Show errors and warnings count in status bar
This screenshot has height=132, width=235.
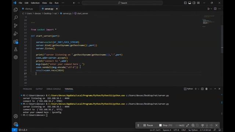coord(23,130)
